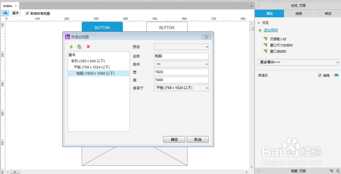Click the blue BUTTON widget on canvas

pyautogui.click(x=102, y=27)
